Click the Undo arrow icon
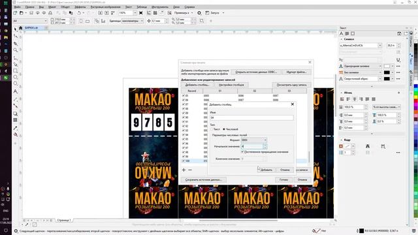Image resolution: width=418 pixels, height=235 pixels. point(79,13)
